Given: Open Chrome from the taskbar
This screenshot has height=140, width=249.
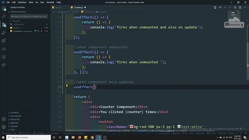Looking at the screenshot, I should (92, 137).
